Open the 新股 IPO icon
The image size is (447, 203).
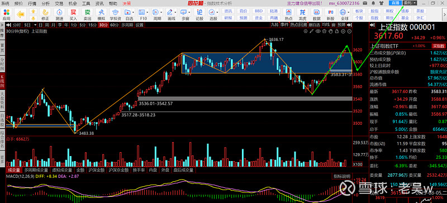point(331,14)
